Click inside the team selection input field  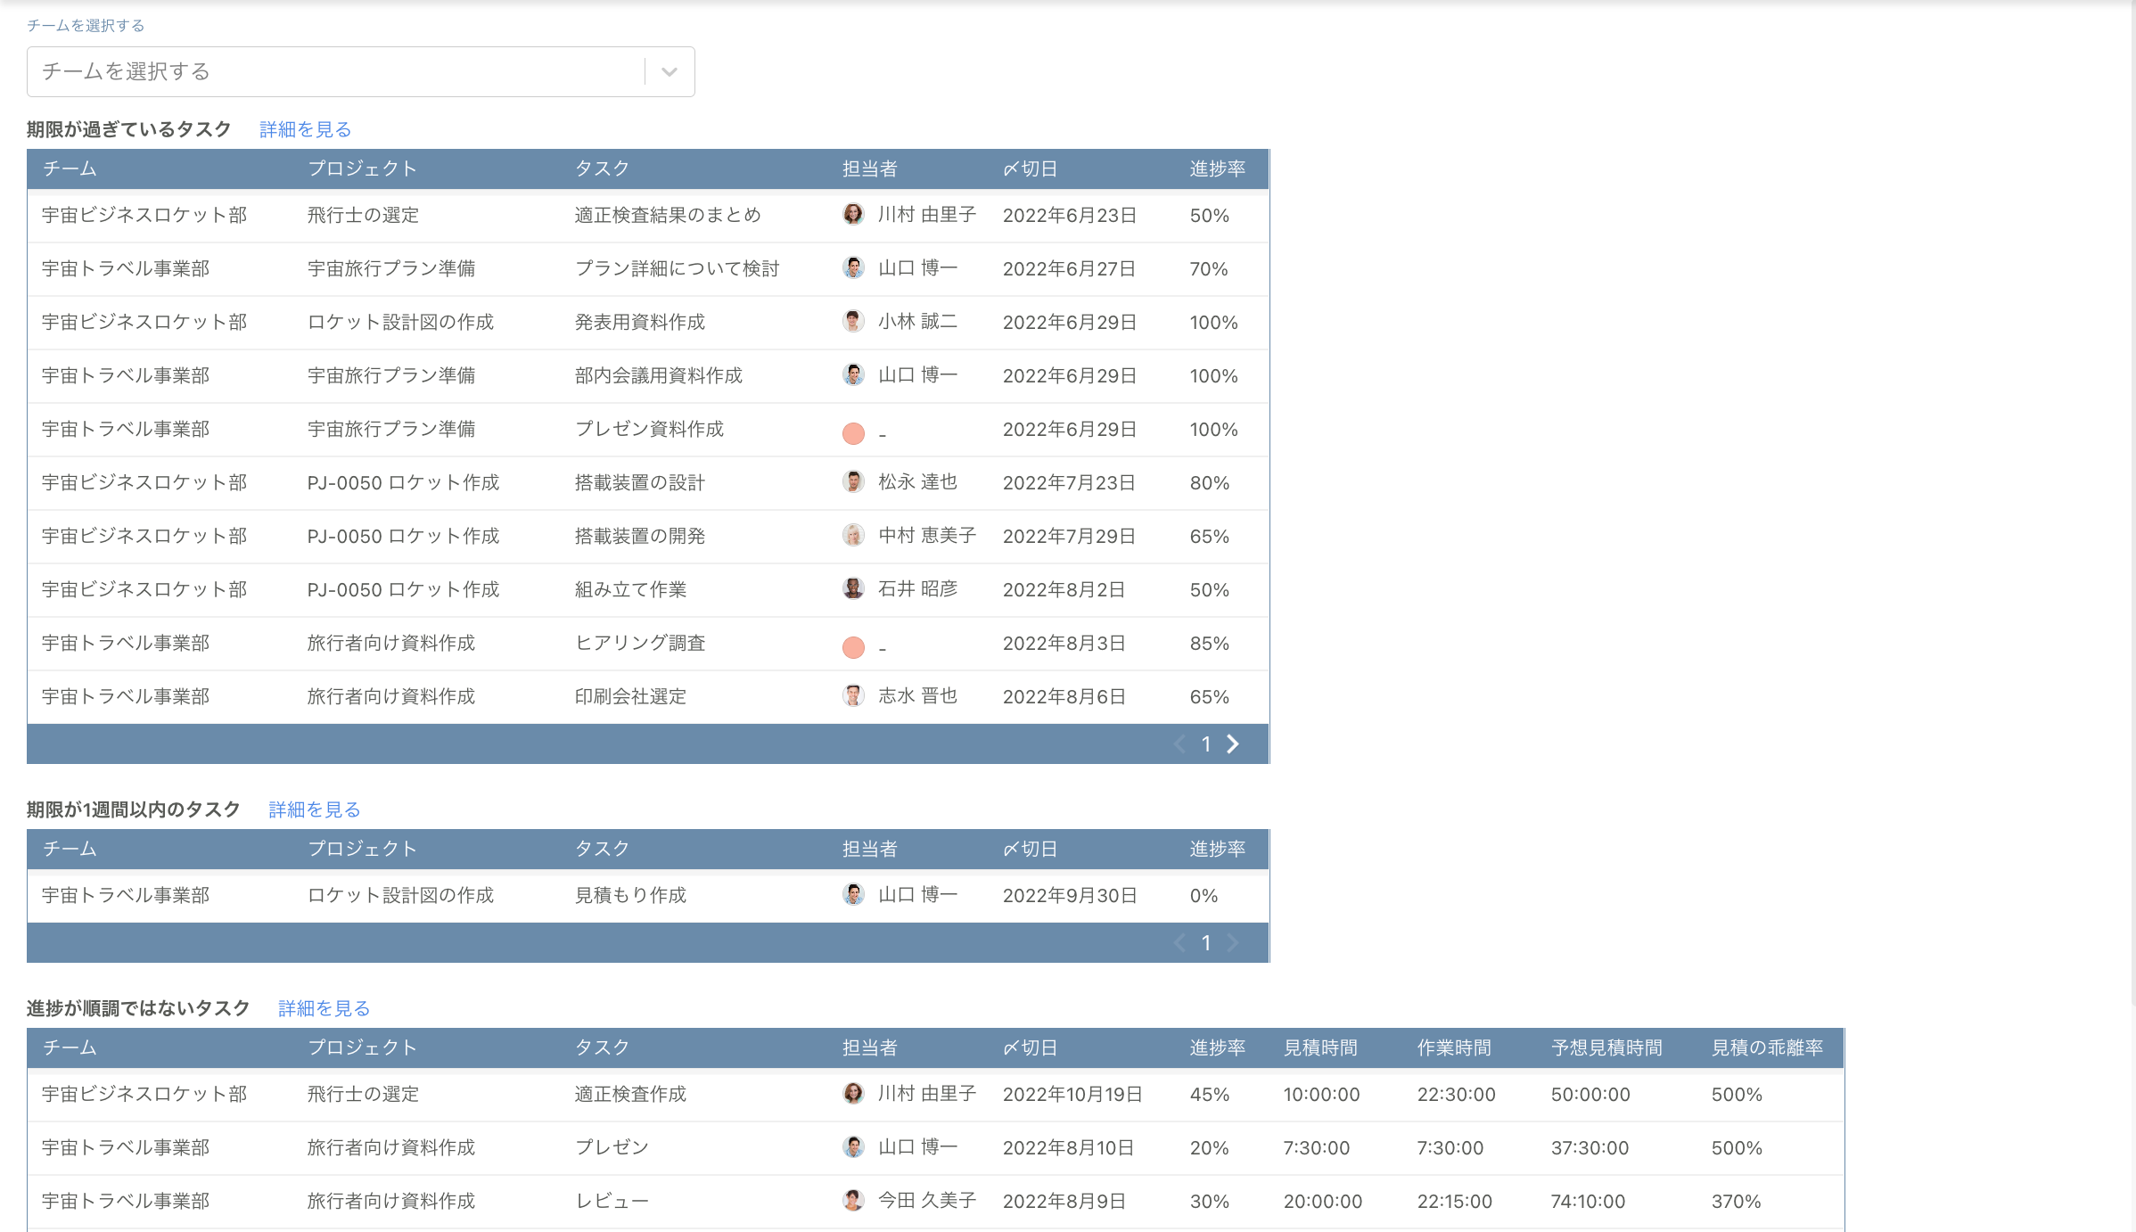point(334,71)
